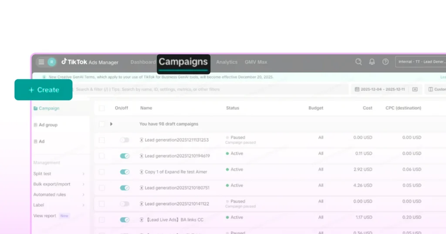Sort by the Status column header

233,108
